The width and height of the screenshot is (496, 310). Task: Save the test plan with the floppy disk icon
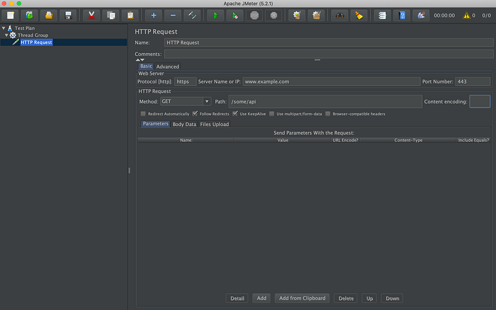click(68, 15)
